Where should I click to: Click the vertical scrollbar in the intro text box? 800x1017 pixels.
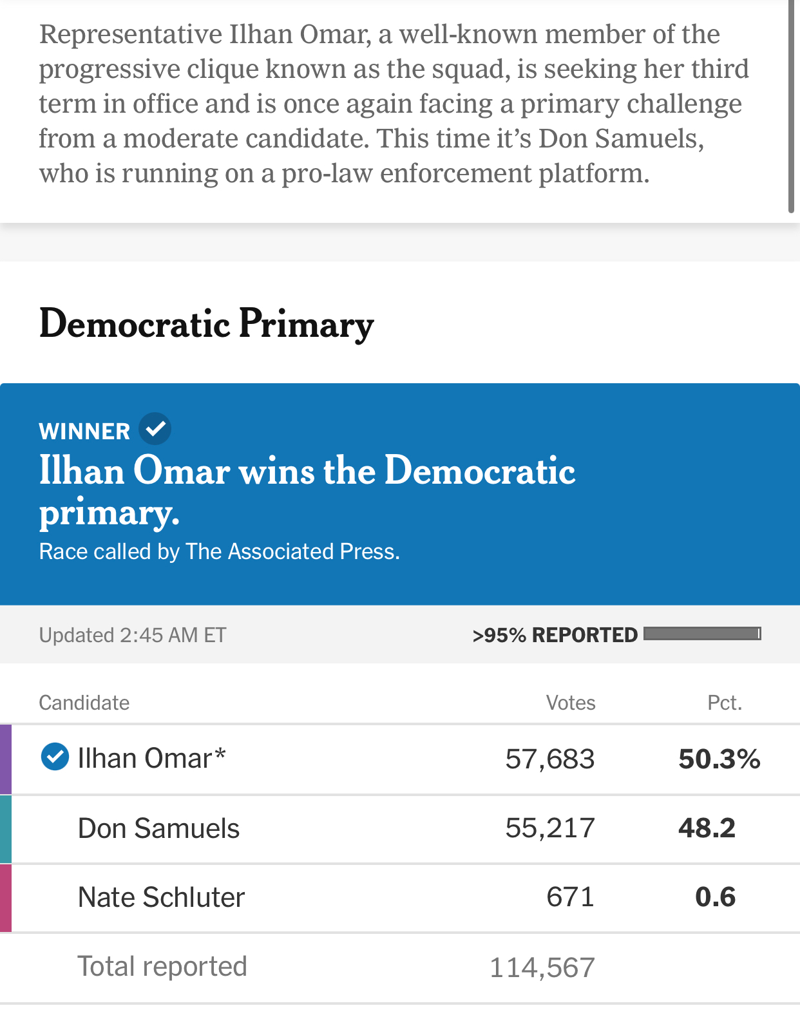point(791,106)
